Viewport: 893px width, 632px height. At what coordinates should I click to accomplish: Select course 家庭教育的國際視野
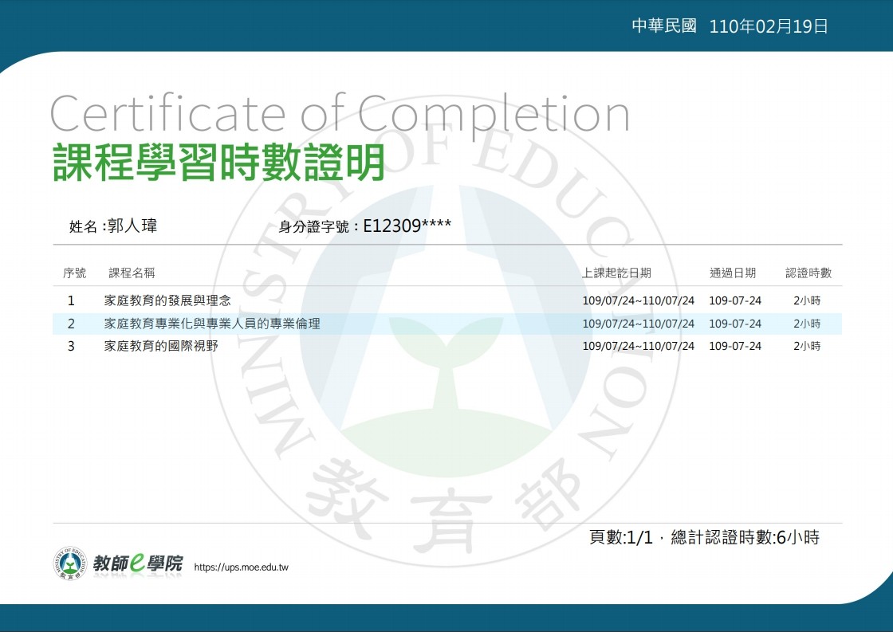coord(161,346)
